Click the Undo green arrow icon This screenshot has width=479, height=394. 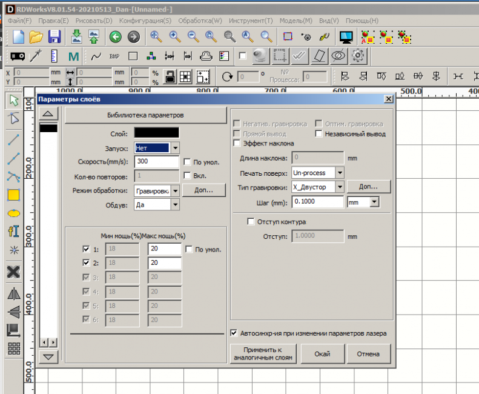[115, 37]
